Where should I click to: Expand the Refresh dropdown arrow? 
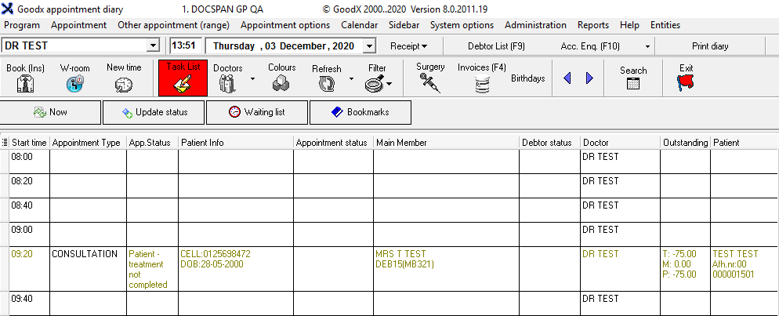click(x=351, y=79)
